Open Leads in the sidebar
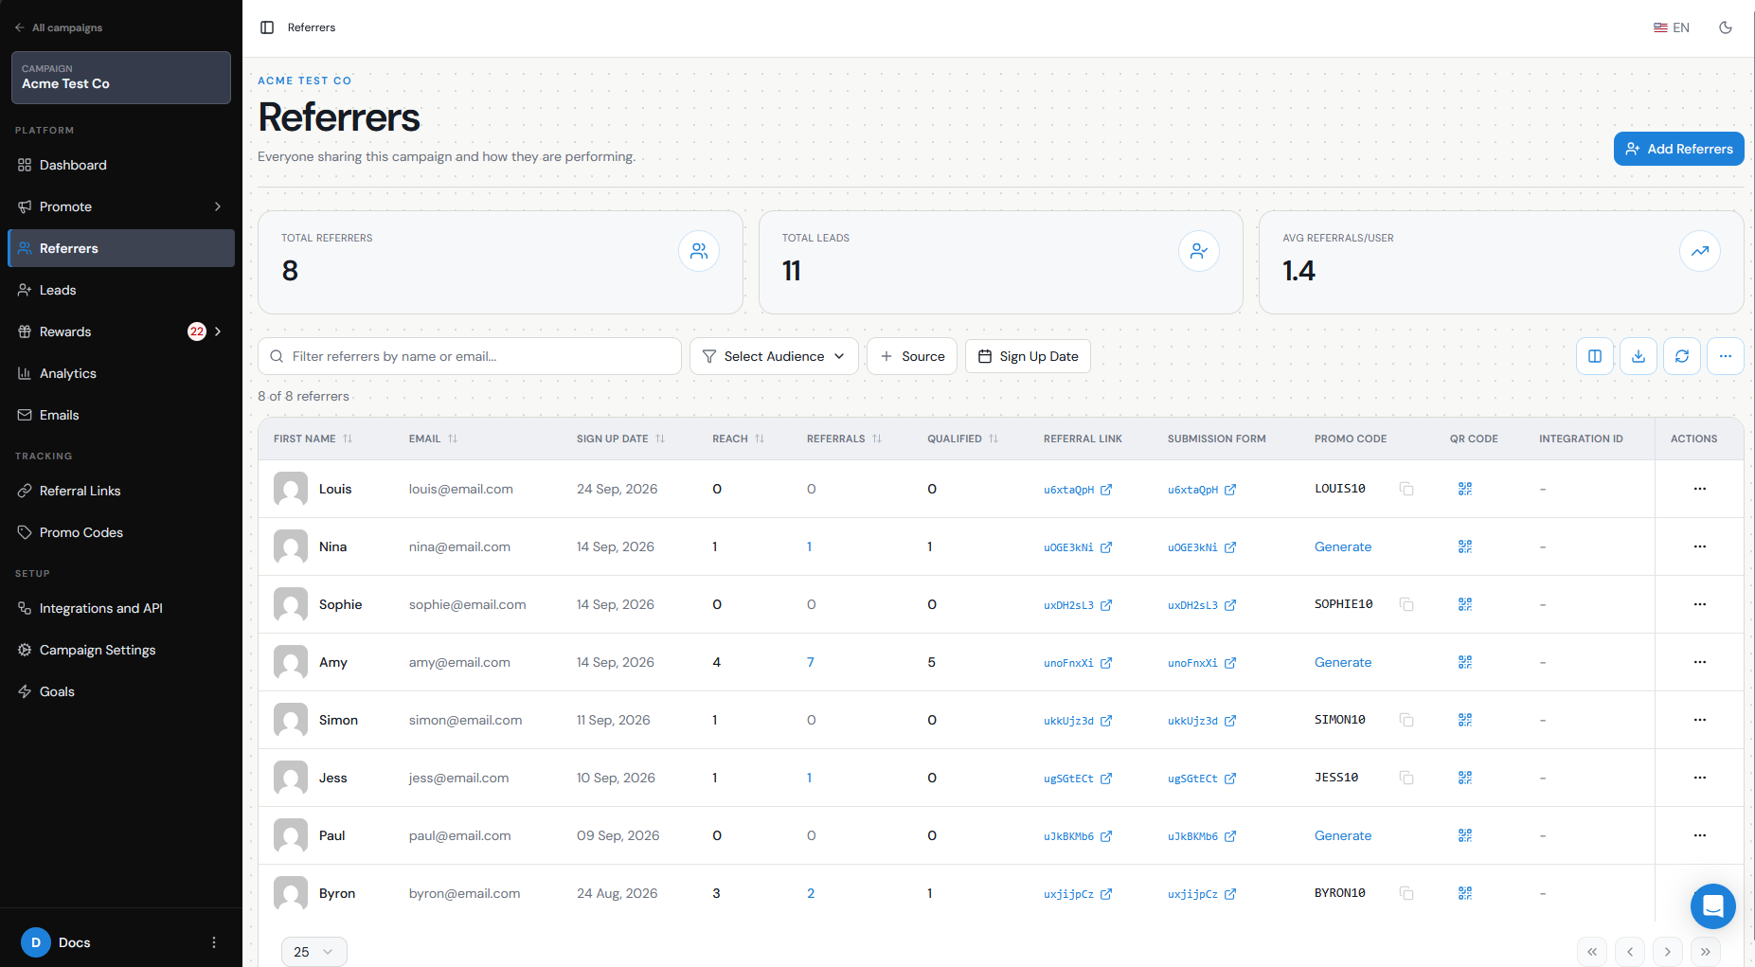Viewport: 1755px width, 967px height. click(x=121, y=290)
